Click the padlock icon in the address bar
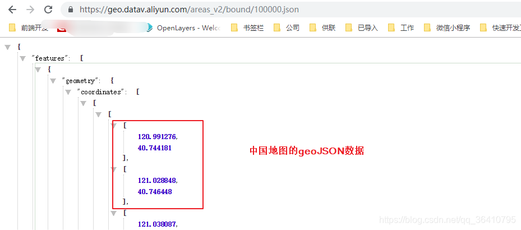 coord(71,10)
